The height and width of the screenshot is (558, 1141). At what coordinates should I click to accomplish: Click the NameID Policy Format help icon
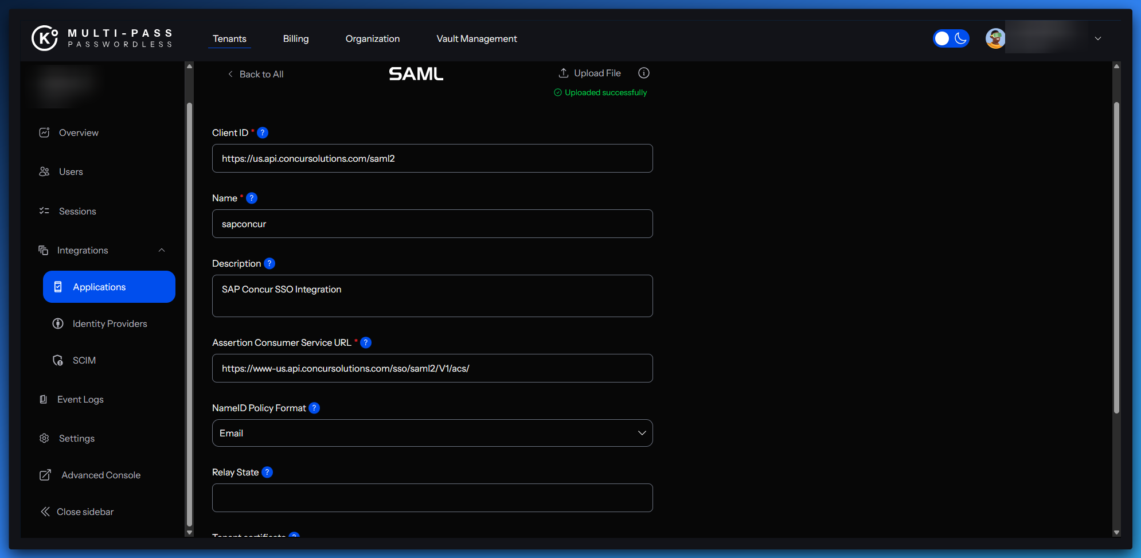314,408
